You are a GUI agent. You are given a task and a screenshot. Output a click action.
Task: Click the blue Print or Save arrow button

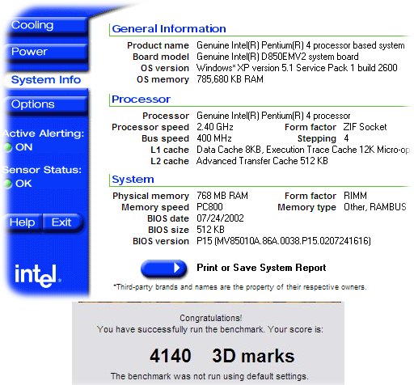pos(163,269)
